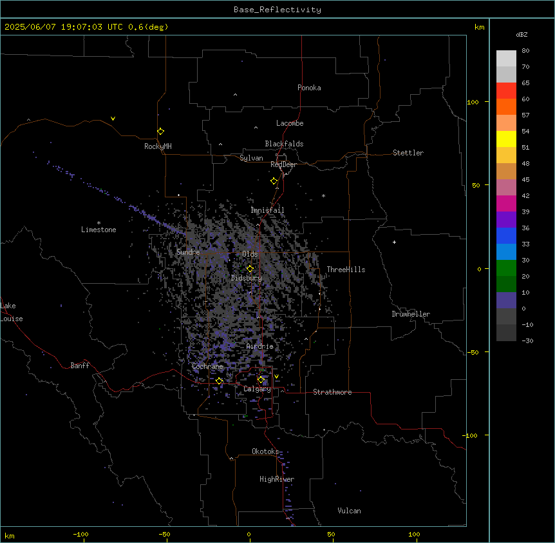
Task: Select the Calgary label
Action: pyautogui.click(x=258, y=389)
